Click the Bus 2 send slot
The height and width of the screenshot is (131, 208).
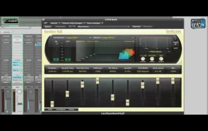16,65
